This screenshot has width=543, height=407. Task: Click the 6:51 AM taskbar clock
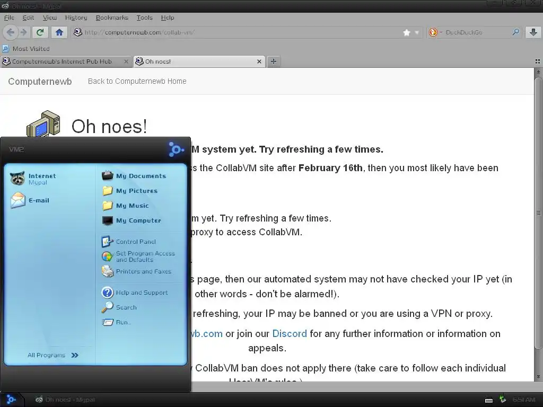click(524, 400)
